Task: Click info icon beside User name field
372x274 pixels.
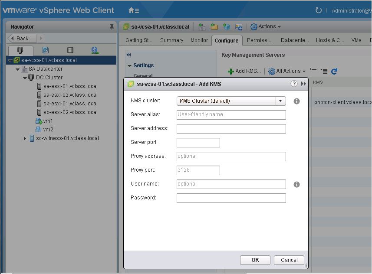Action: 296,184
